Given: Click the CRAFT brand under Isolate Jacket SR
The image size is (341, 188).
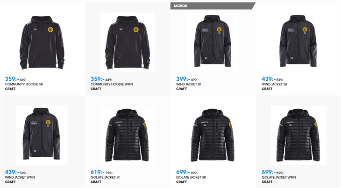Looking at the screenshot, I should coord(181,182).
